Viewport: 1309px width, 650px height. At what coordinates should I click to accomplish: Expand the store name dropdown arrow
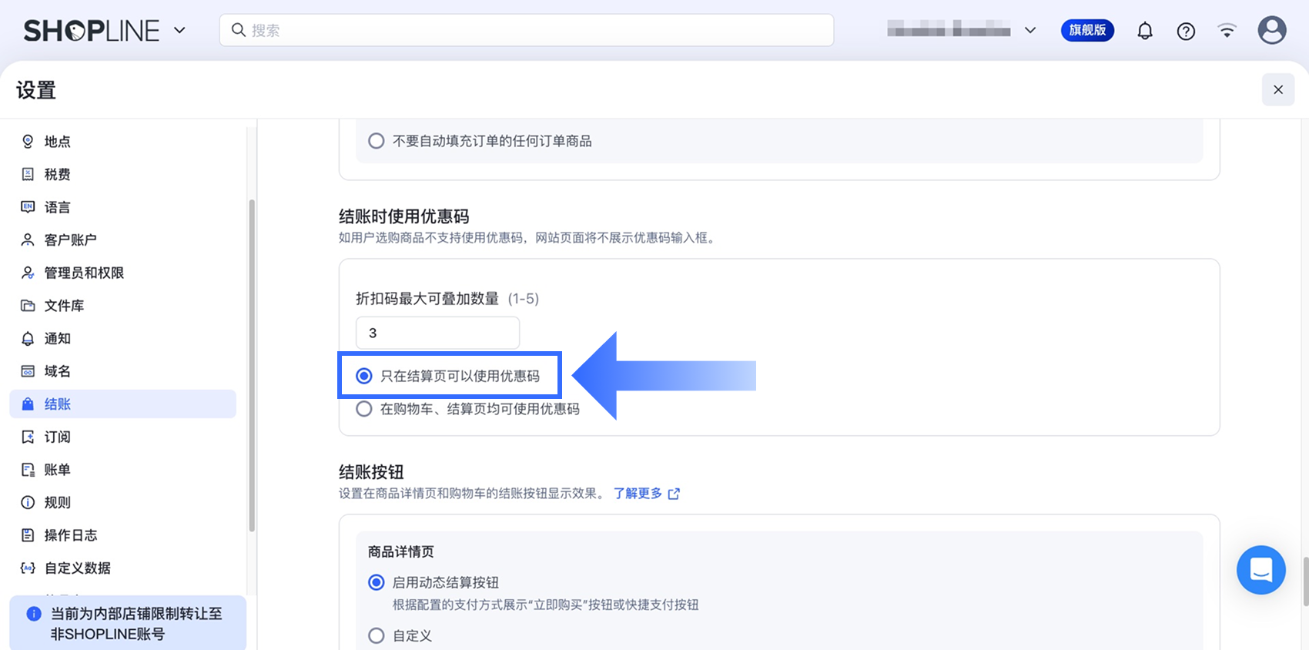tap(1029, 30)
